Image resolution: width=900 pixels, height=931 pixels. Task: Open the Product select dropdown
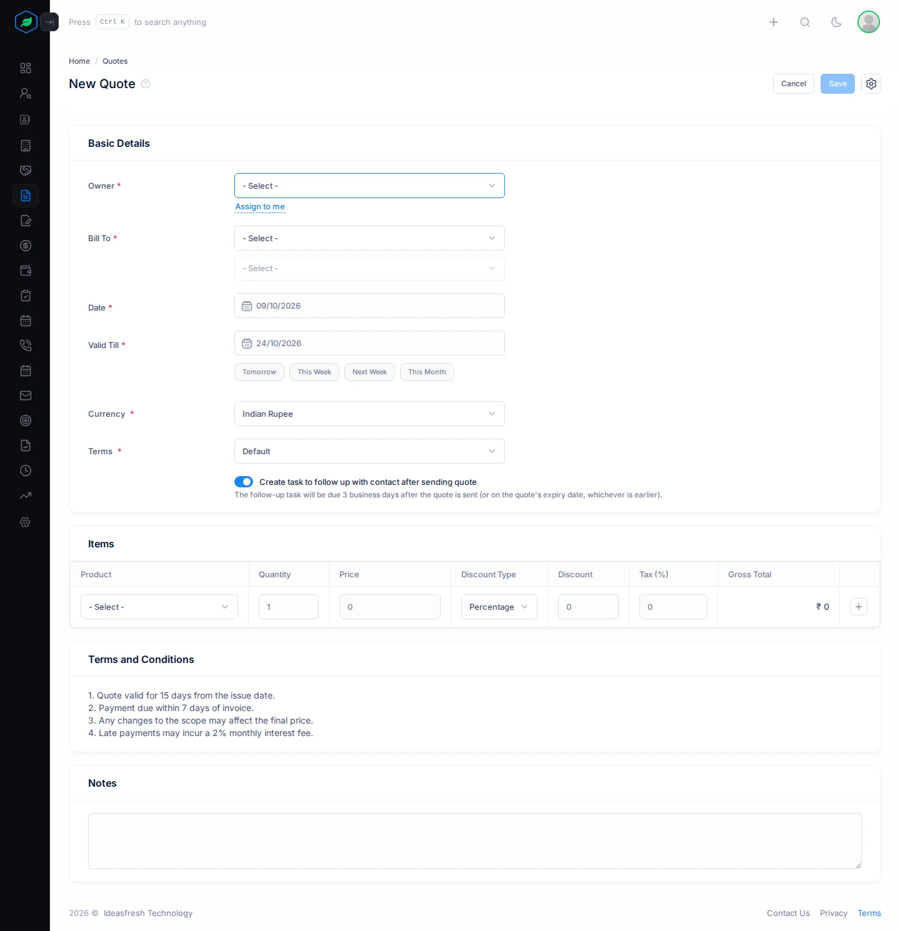coord(159,607)
